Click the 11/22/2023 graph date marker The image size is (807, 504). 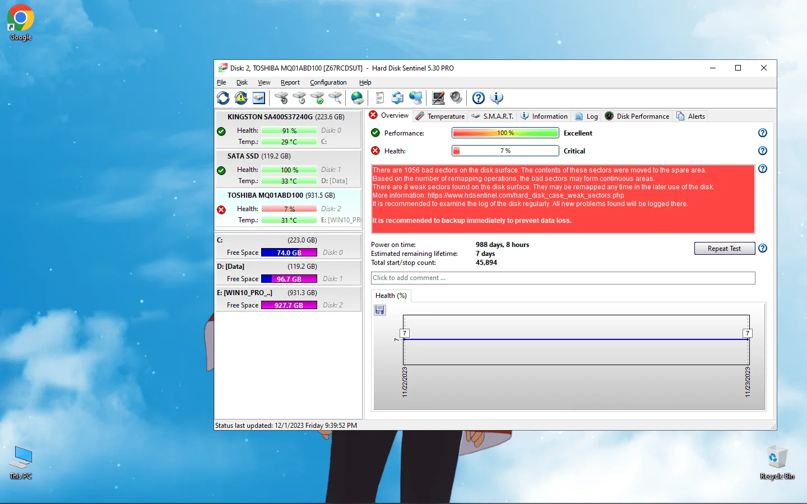(405, 382)
